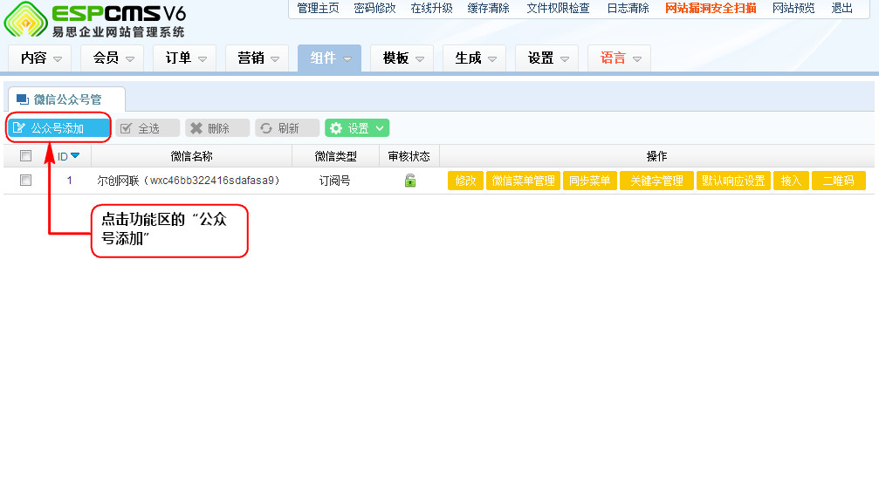
Task: Click the 同步菜单 button
Action: tap(590, 181)
